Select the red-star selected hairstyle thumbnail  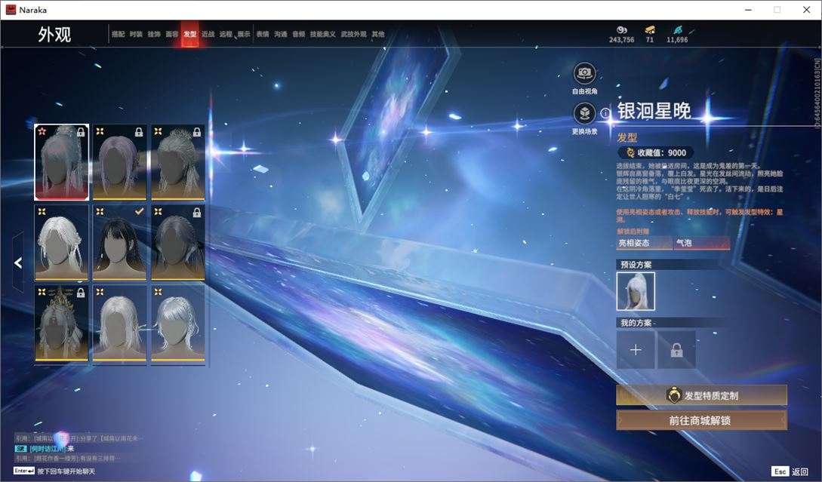(x=61, y=162)
